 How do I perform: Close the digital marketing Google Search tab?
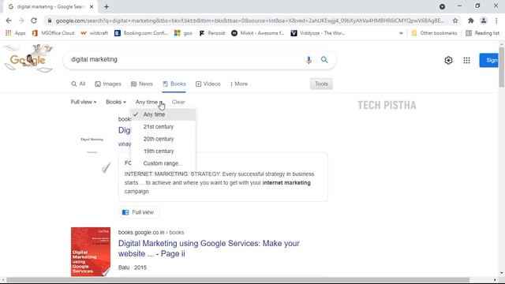coord(92,6)
